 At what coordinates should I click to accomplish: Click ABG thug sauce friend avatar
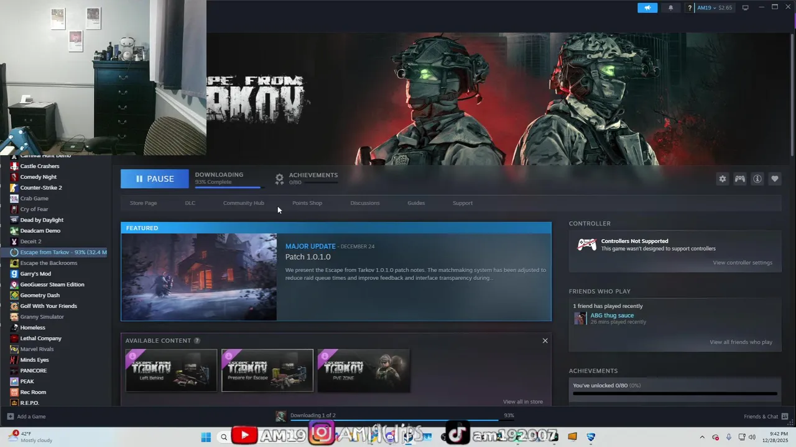point(580,318)
